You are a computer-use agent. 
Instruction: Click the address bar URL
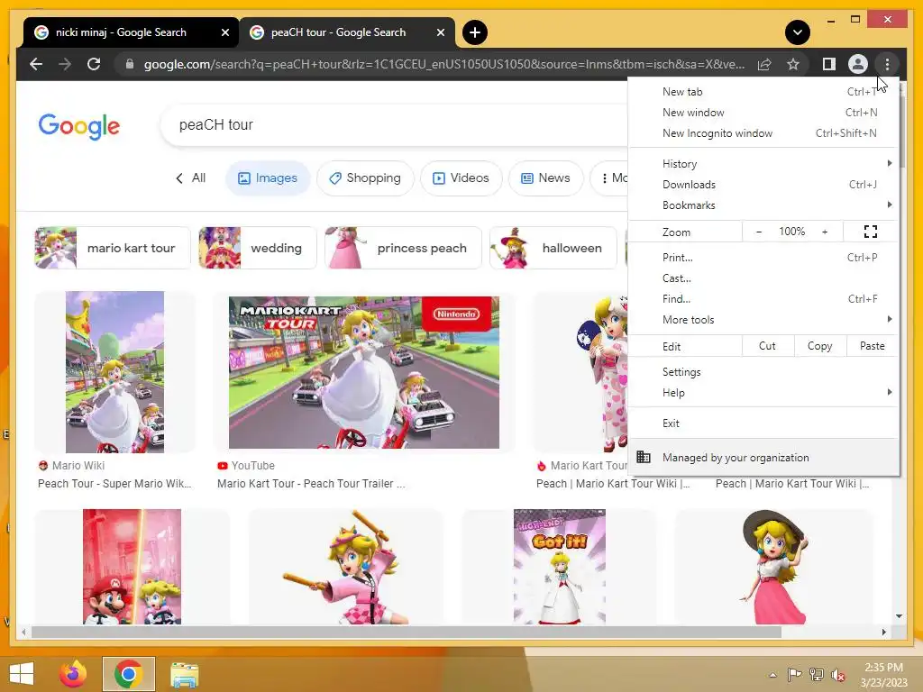444,64
